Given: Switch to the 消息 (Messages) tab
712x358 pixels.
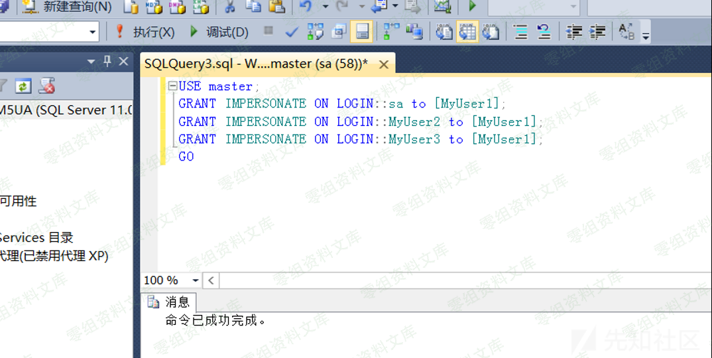Looking at the screenshot, I should click(x=170, y=302).
